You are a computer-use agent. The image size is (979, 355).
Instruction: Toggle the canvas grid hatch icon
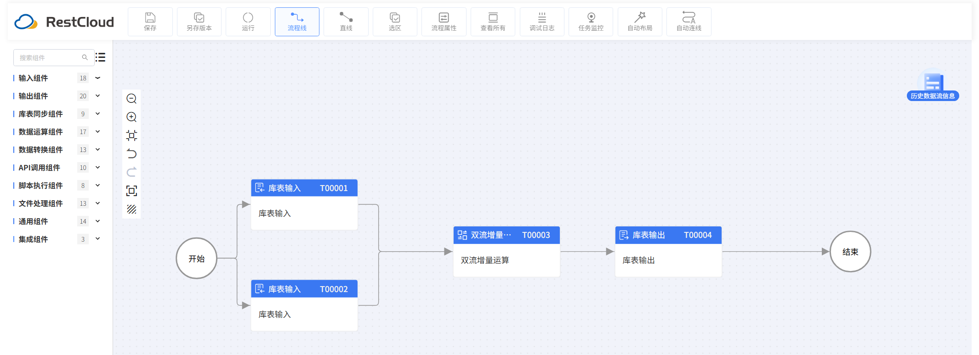coord(131,209)
